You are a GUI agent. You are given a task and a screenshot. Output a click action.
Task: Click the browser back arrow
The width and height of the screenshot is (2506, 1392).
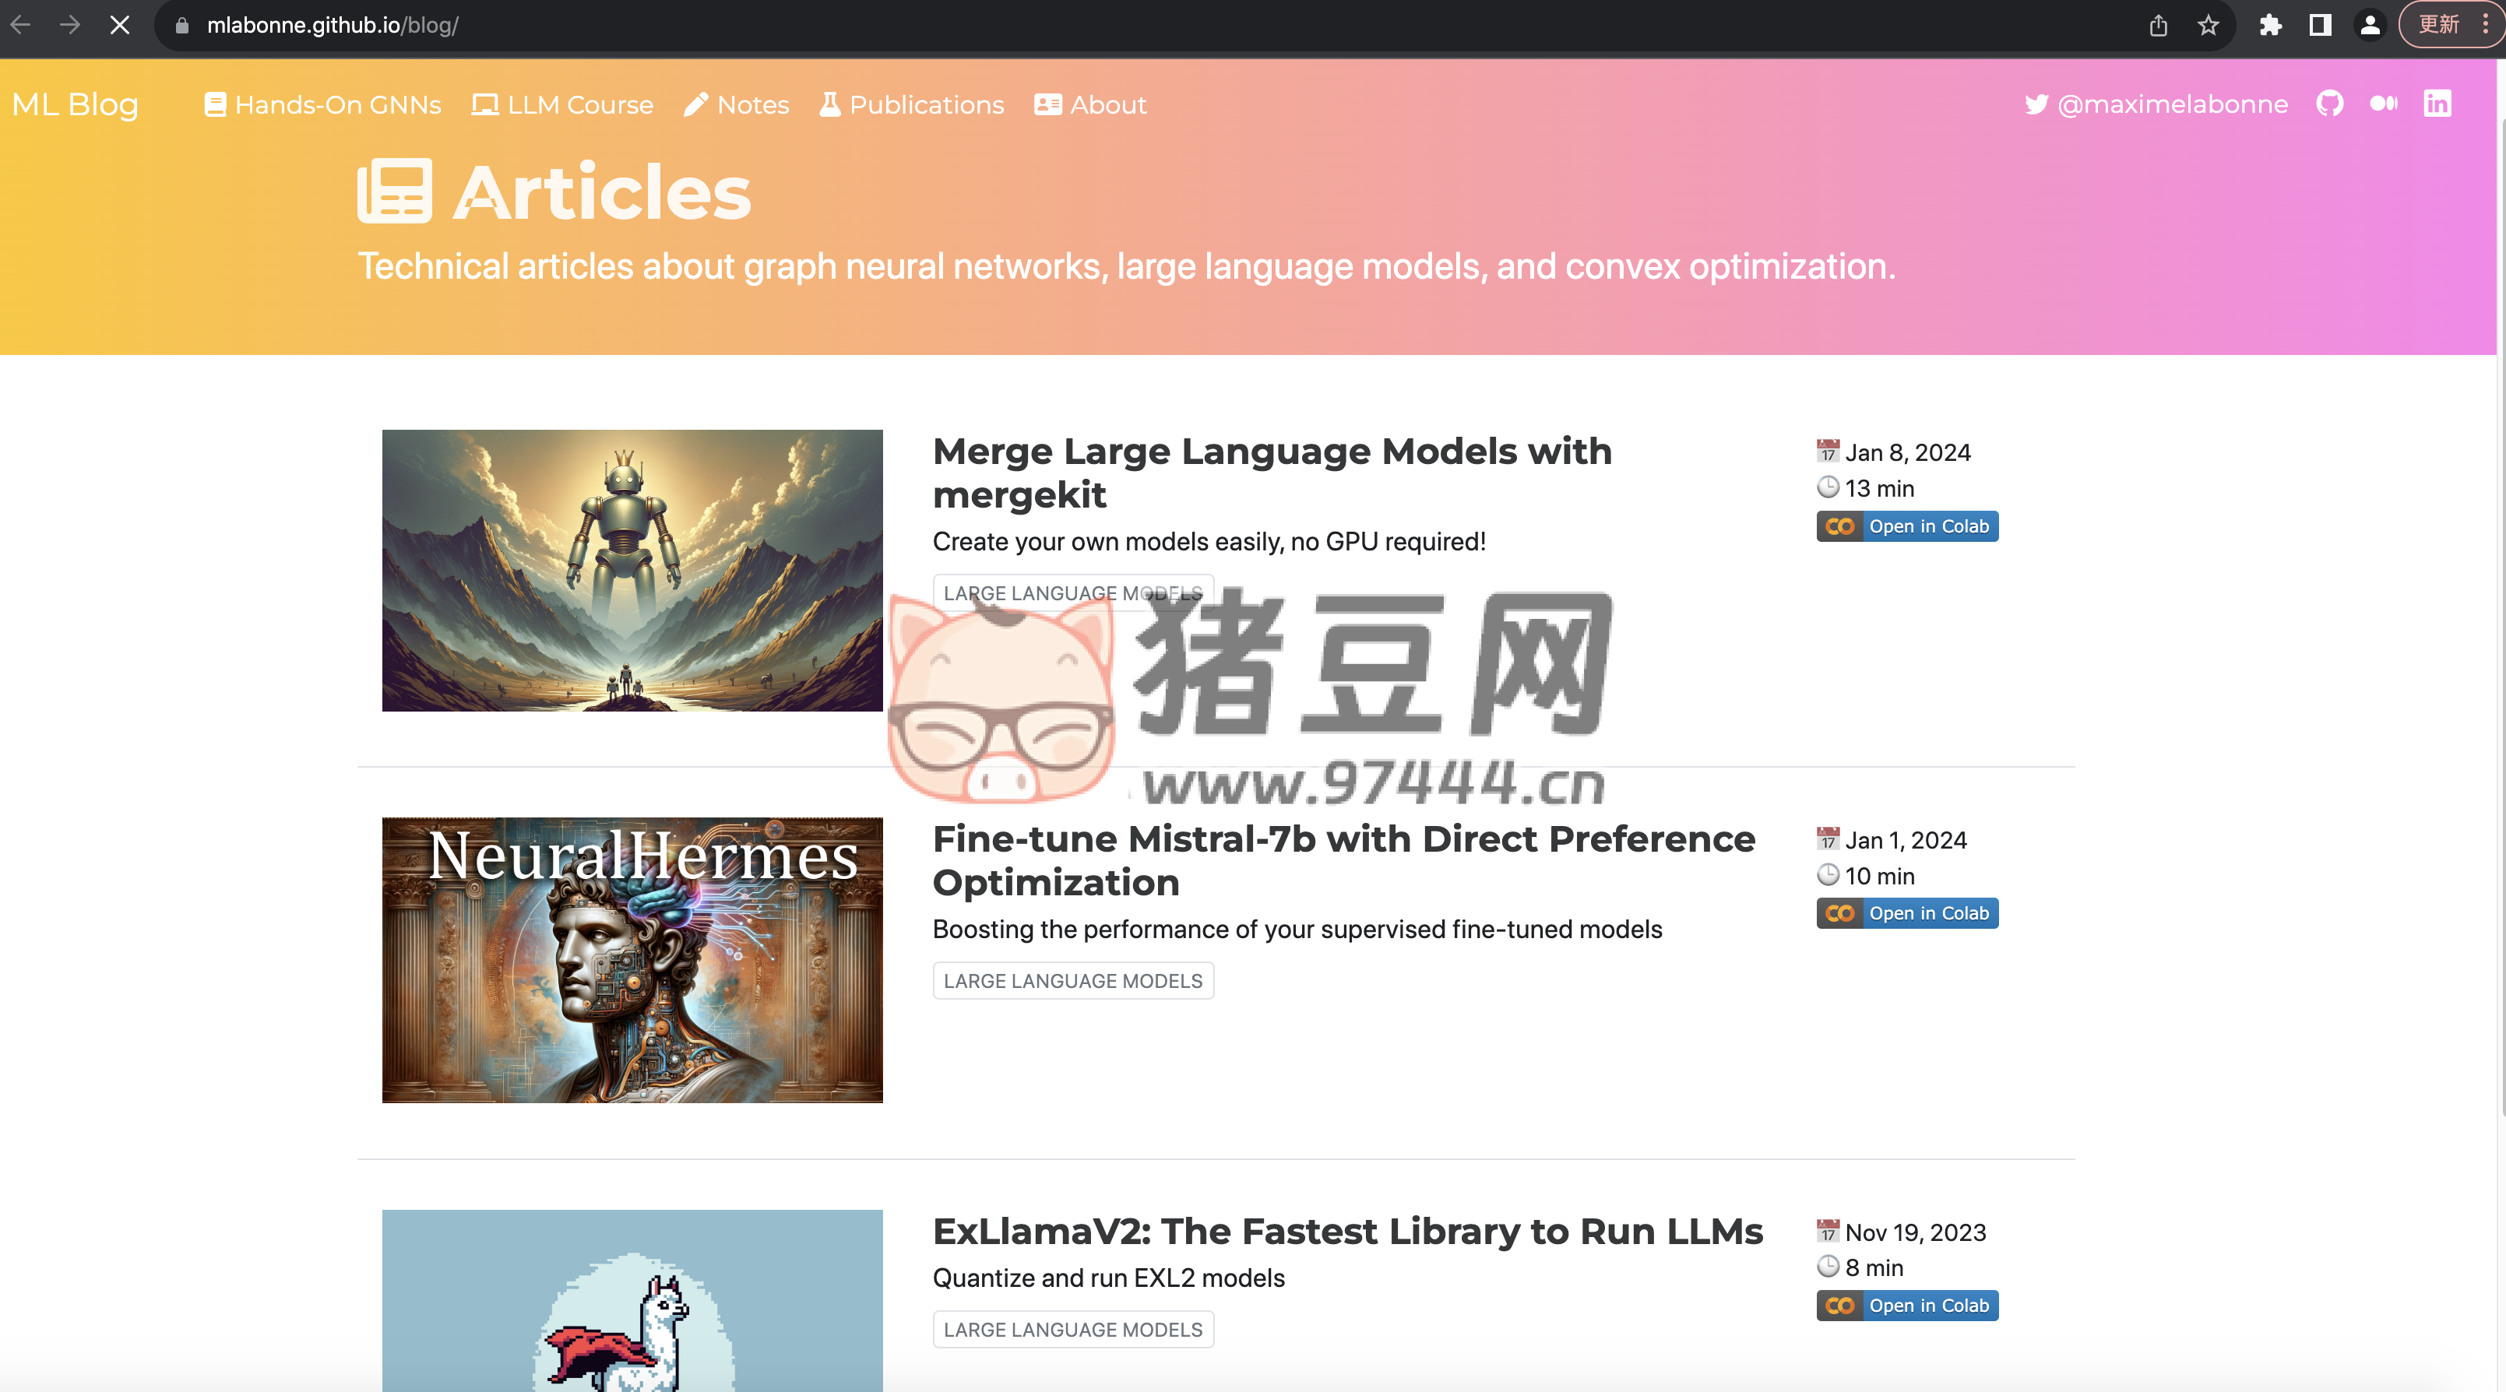(x=20, y=24)
